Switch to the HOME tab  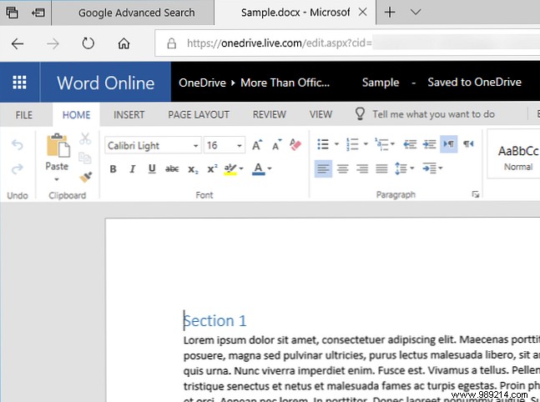point(76,115)
